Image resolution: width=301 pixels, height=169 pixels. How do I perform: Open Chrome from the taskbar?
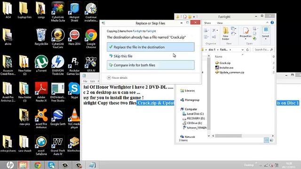[38, 165]
